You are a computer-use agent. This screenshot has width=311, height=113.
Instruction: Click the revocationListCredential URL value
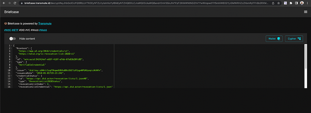83,87
